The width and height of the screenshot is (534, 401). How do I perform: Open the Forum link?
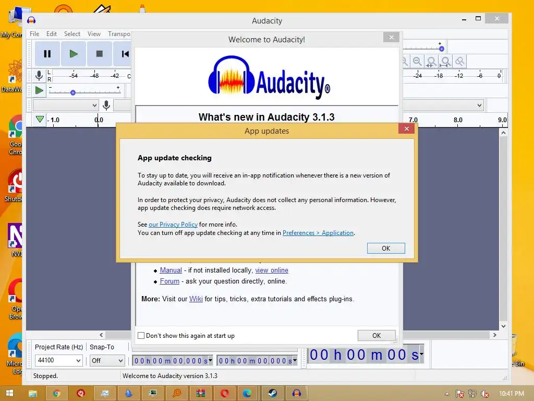[x=169, y=281]
